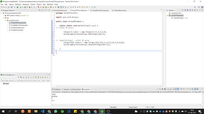Click the Java perspective icon top right
Image resolution: width=204 pixels, height=114 pixels.
click(202, 7)
